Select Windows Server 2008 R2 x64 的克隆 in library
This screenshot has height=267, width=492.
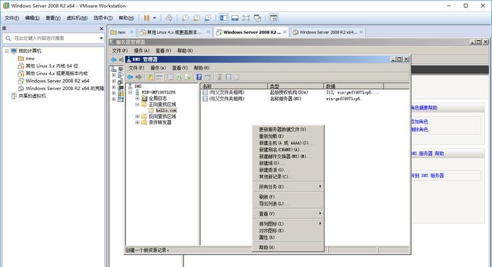point(65,89)
